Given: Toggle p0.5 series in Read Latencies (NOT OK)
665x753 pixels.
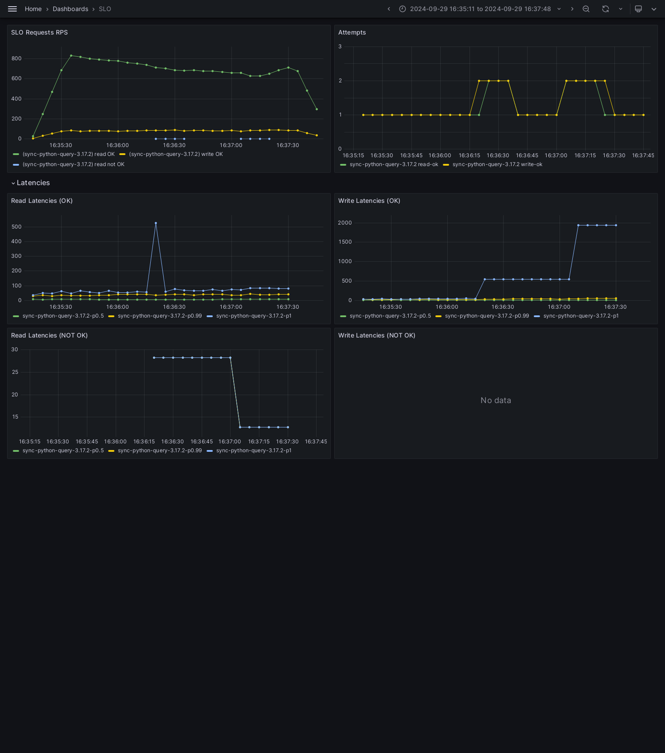Looking at the screenshot, I should click(63, 450).
